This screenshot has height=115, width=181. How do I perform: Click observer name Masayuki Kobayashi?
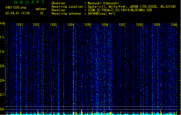pyautogui.click(x=103, y=3)
